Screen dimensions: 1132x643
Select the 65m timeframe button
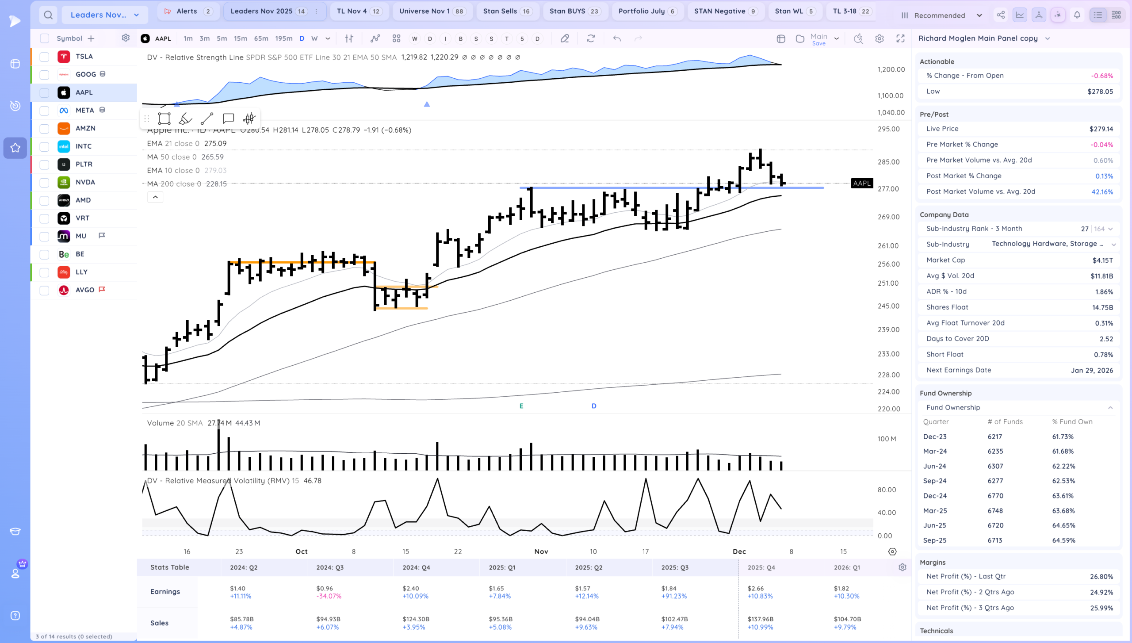point(261,38)
